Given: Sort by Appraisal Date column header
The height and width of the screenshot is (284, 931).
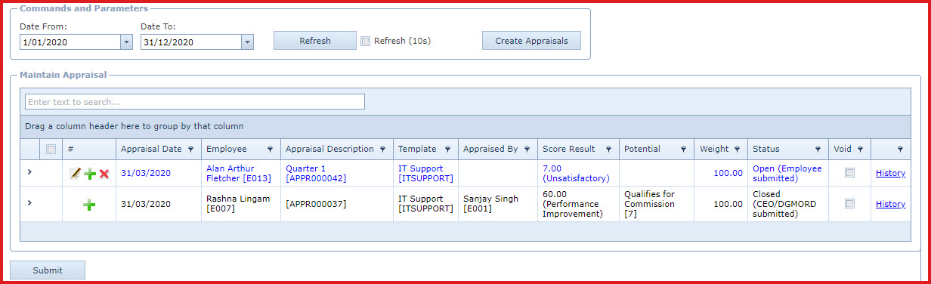Looking at the screenshot, I should coord(151,150).
